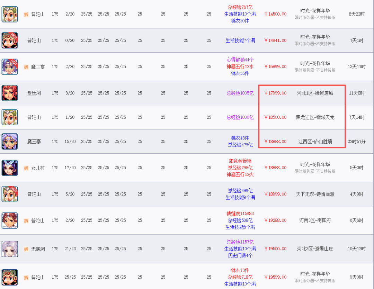Click the avatar in the ¥18888 江西区 row
The image size is (374, 289).
[10, 142]
